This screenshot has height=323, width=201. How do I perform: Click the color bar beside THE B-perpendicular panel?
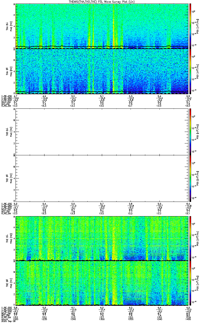(190, 238)
